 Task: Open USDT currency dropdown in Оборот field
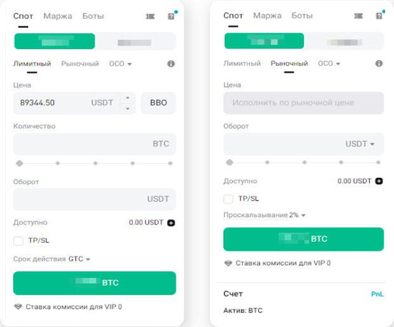[360, 144]
